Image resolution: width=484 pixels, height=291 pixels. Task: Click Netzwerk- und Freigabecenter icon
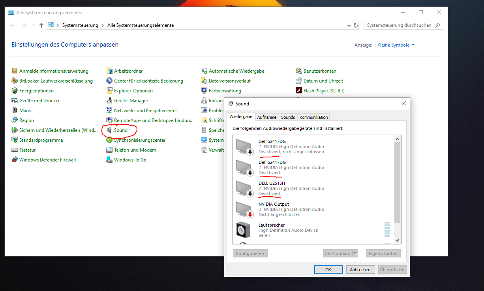click(110, 111)
